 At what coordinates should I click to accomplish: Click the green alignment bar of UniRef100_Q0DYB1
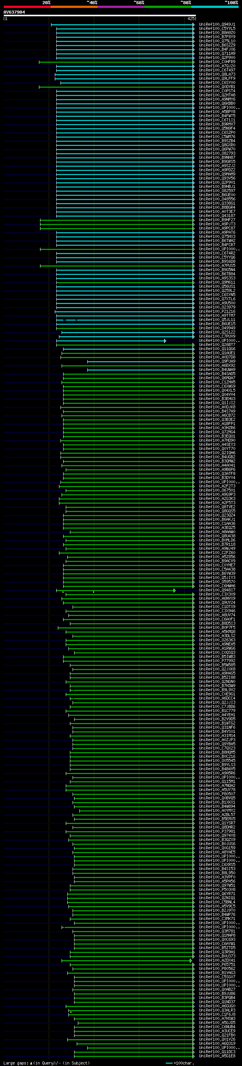pyautogui.click(x=117, y=87)
